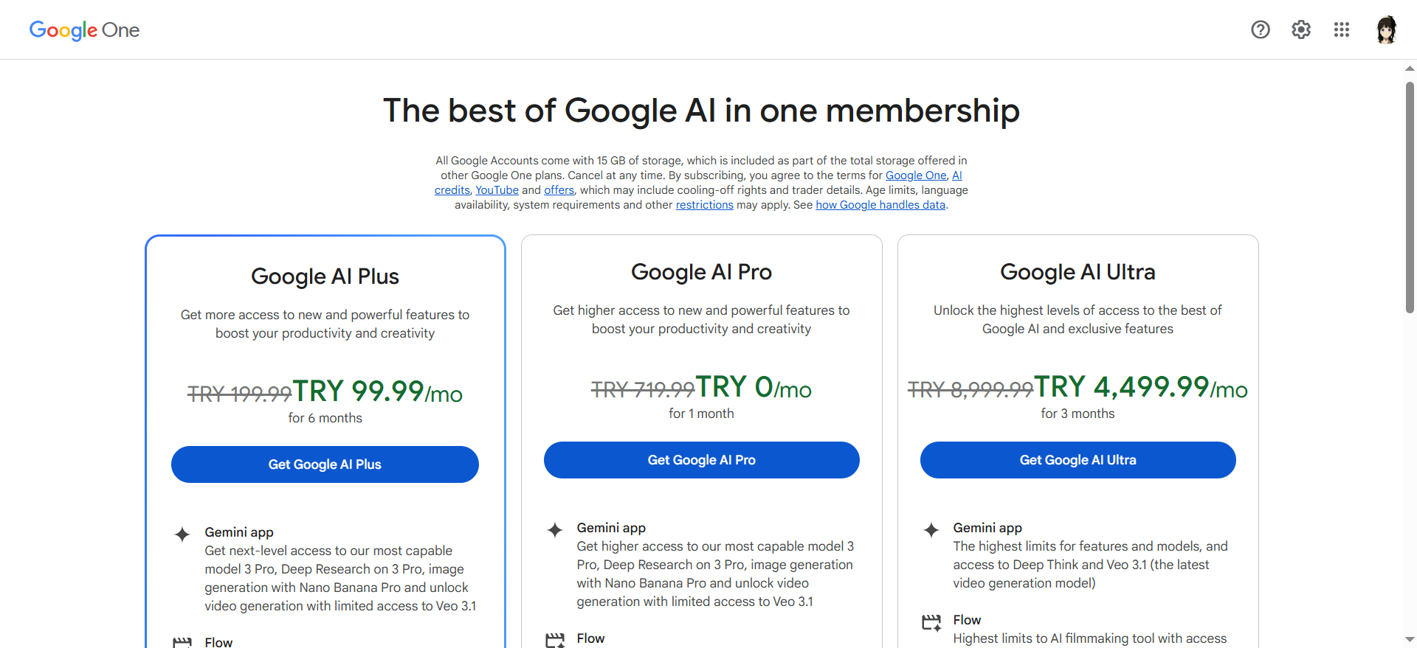Open the Settings gear icon
Viewport: 1417px width, 648px height.
(1301, 29)
